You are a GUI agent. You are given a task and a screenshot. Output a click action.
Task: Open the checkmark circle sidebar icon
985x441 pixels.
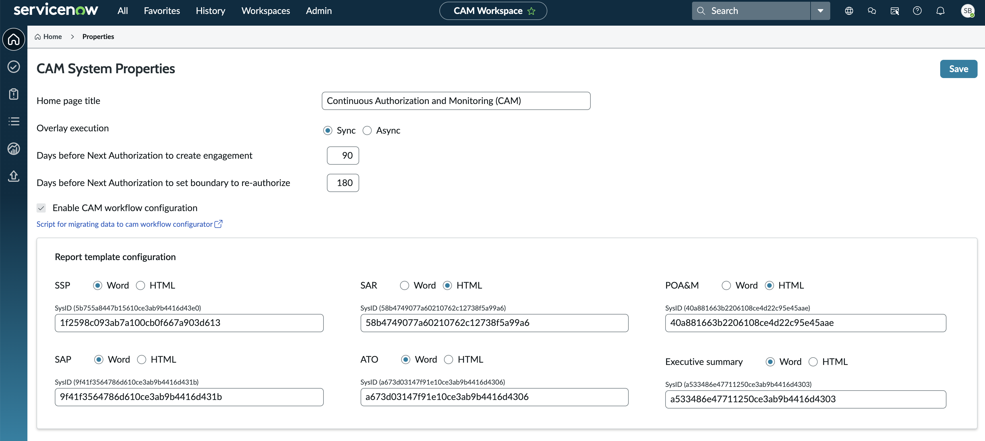pyautogui.click(x=14, y=67)
